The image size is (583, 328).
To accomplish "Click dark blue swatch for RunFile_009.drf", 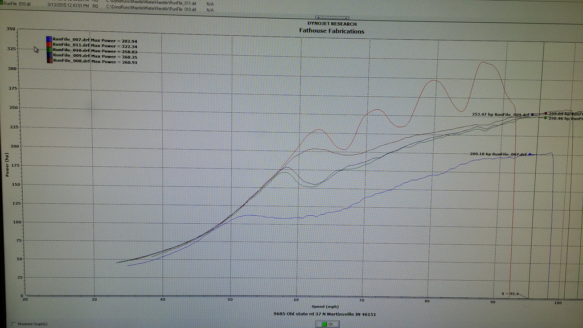I will (50, 55).
